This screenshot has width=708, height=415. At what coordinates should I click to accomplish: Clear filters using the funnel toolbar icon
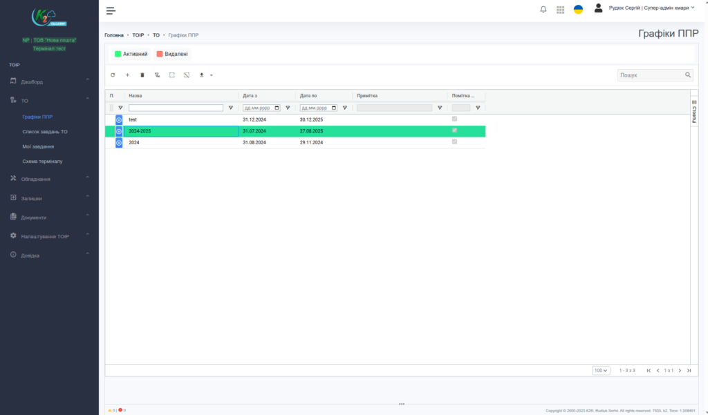click(157, 75)
